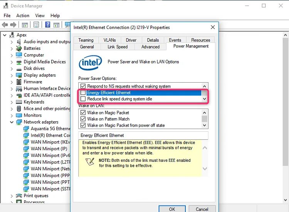Click the blue Help question-mark toolbar icon
This screenshot has width=289, height=212.
click(48, 25)
